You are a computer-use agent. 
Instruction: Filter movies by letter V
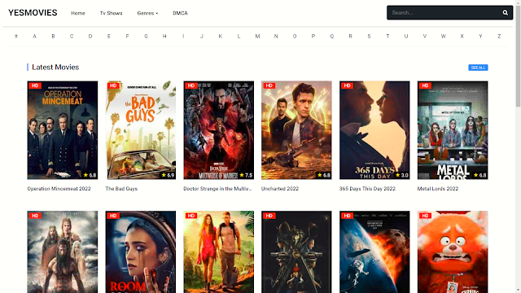(425, 36)
